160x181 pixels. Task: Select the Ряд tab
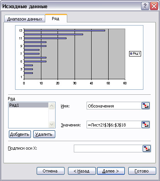tap(56, 19)
